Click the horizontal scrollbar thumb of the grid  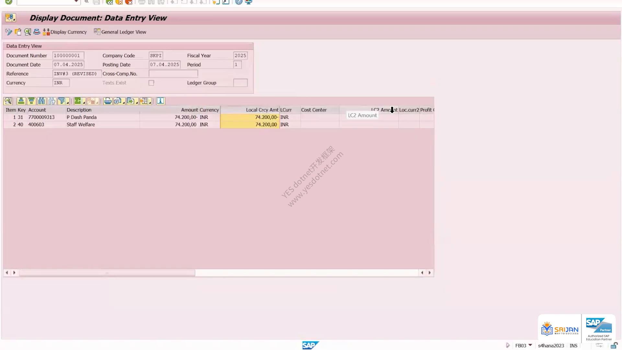pyautogui.click(x=107, y=273)
